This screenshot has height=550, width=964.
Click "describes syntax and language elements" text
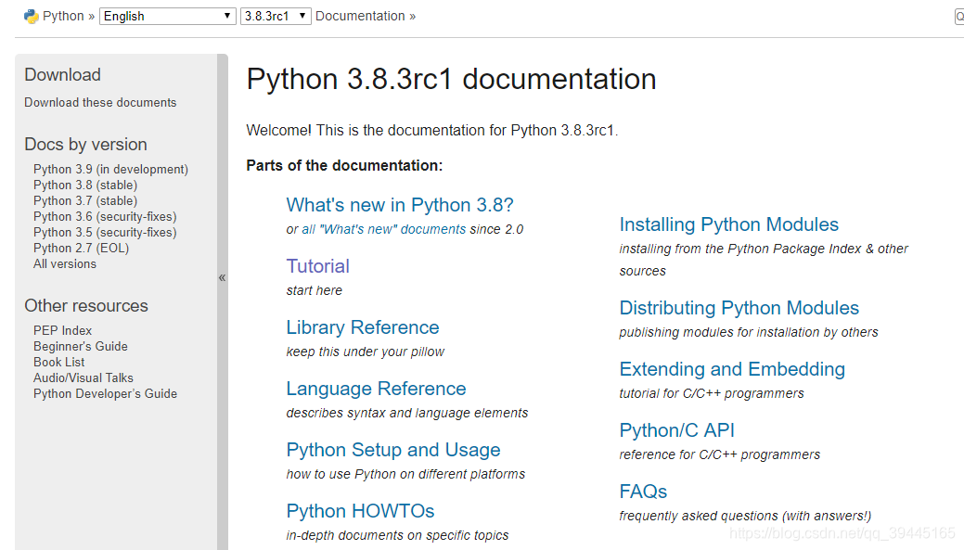click(407, 413)
